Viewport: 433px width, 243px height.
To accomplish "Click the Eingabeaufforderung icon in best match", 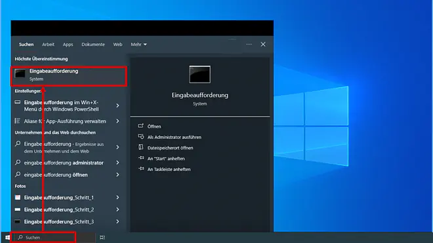I will (x=20, y=73).
